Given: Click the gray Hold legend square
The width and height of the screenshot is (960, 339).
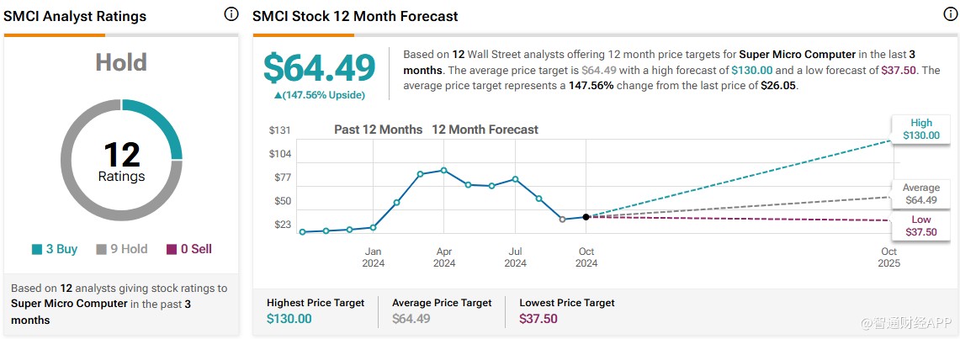Looking at the screenshot, I should pyautogui.click(x=102, y=250).
